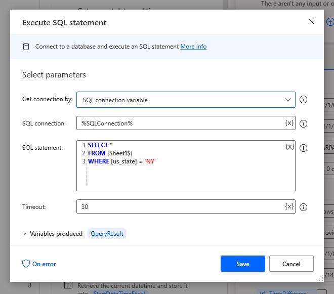This screenshot has height=294, width=334.
Task: Click the calendar icon on flow step 8
Action: pos(68,285)
